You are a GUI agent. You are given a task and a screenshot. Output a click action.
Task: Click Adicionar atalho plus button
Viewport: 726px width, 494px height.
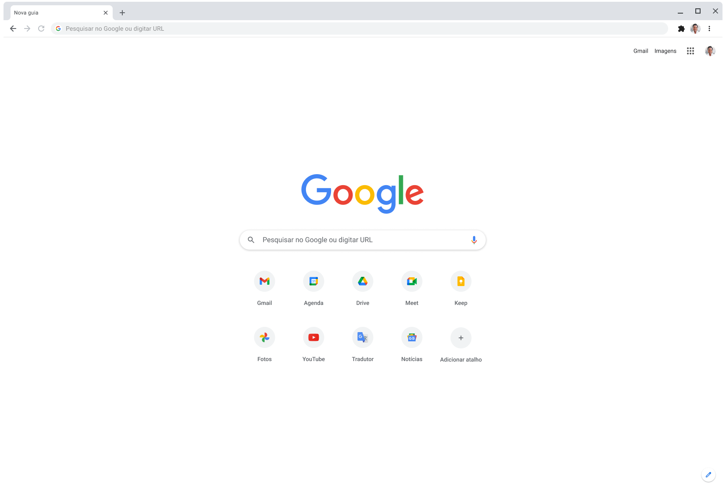click(461, 338)
